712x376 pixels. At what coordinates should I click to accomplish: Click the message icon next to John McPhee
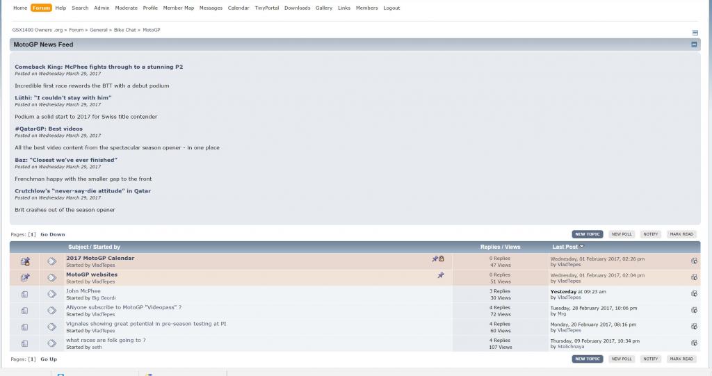point(51,294)
